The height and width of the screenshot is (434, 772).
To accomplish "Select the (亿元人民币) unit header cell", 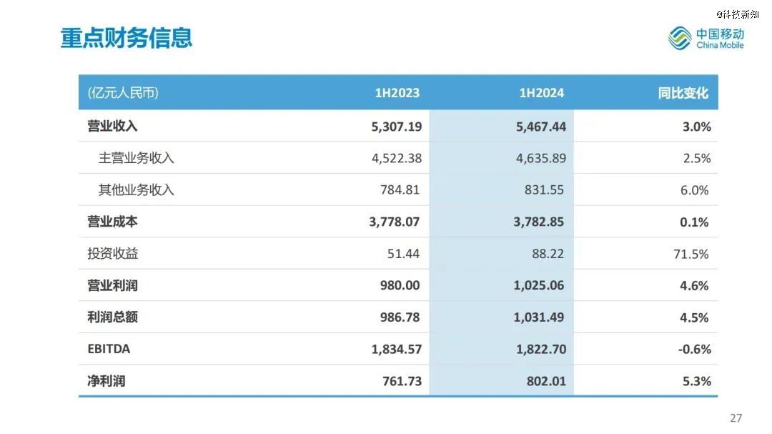I will [123, 93].
